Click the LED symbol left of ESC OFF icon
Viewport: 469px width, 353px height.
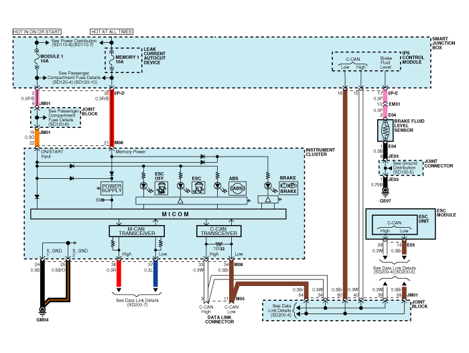coord(143,186)
